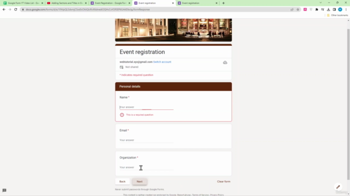Viewport: 350px width, 196px height.
Task: Click the Back button
Action: click(122, 181)
